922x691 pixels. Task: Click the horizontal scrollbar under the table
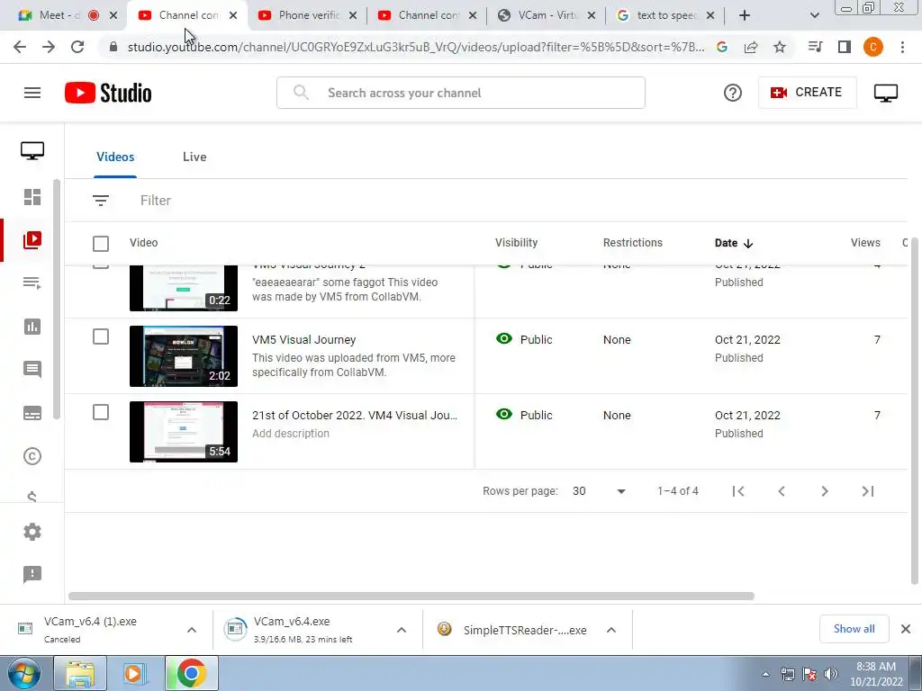tap(411, 596)
